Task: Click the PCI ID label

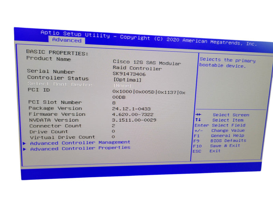Action: click(39, 90)
